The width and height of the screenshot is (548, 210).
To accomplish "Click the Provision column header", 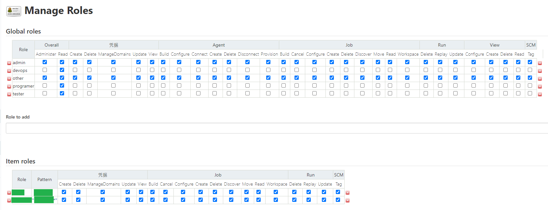I will pos(269,54).
